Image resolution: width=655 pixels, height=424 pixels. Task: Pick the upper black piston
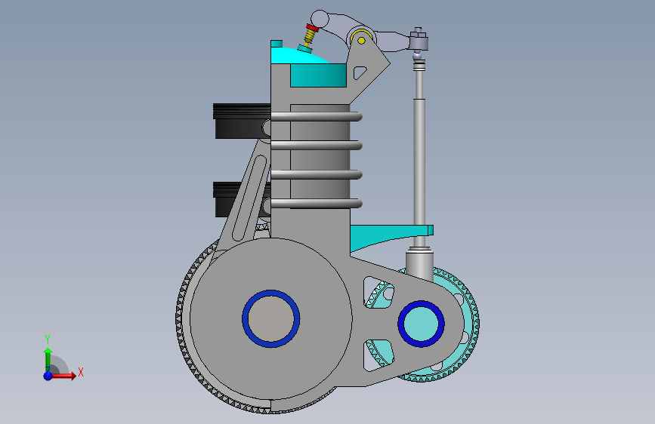coord(242,121)
